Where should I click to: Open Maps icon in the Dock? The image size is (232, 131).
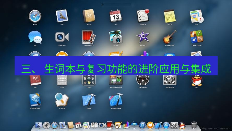(x=86, y=125)
